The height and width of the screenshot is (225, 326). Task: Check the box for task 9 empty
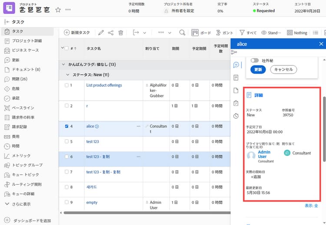tap(67, 202)
